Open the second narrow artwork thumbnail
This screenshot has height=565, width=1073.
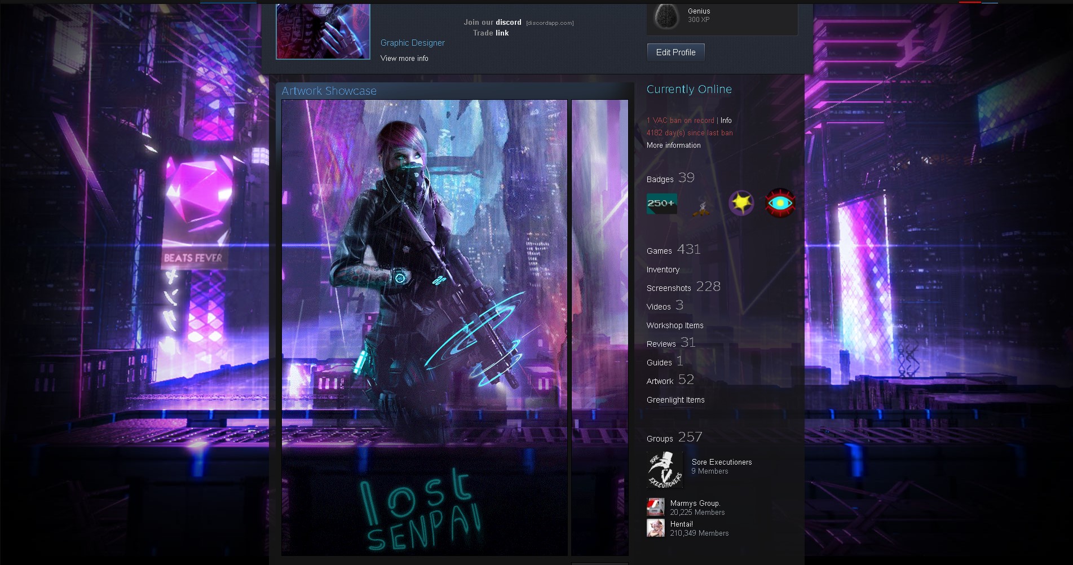click(600, 328)
